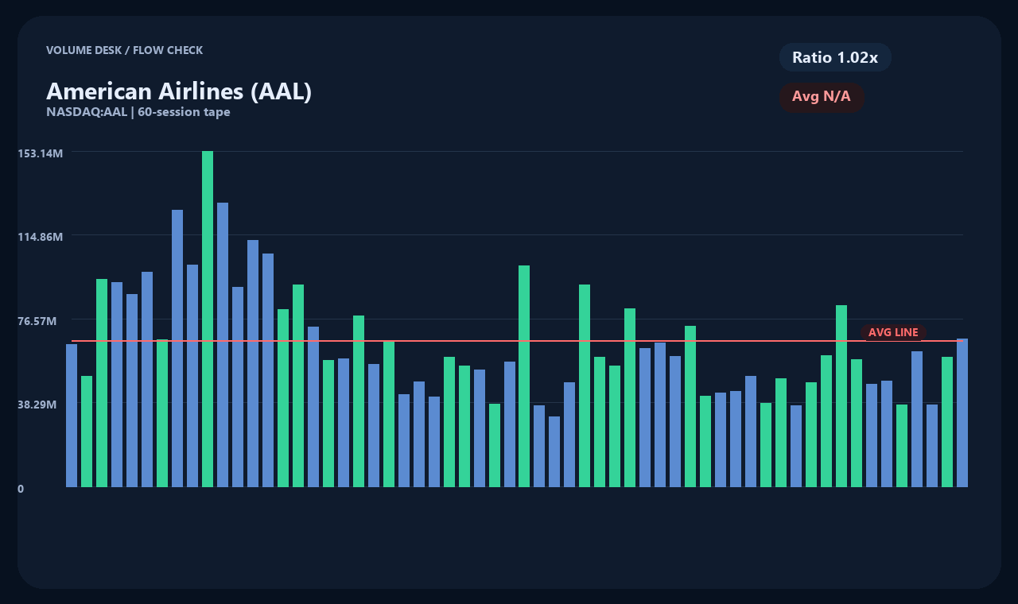
Task: Click the Ratio 1.02x badge
Action: [x=835, y=57]
